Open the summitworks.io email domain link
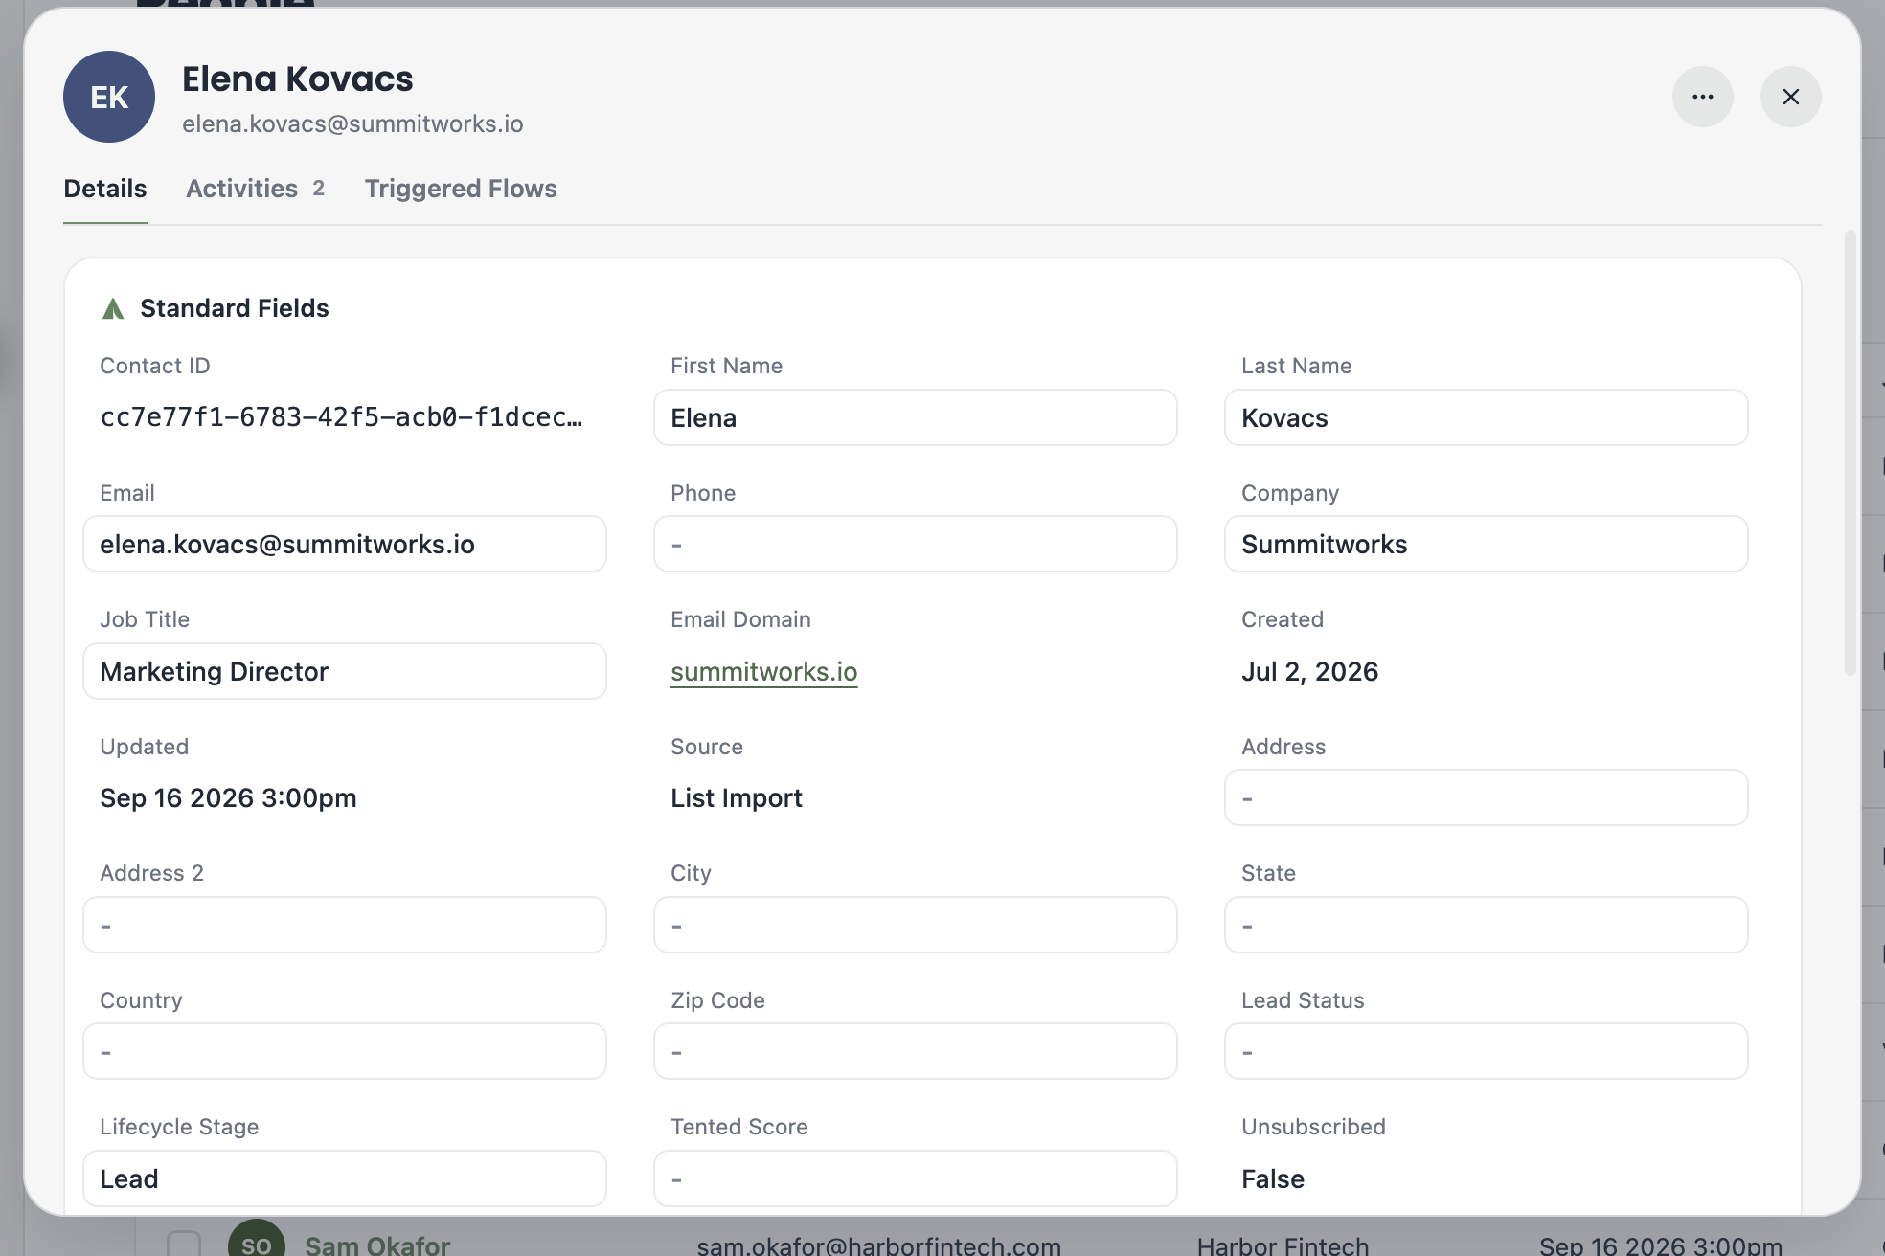 click(763, 672)
